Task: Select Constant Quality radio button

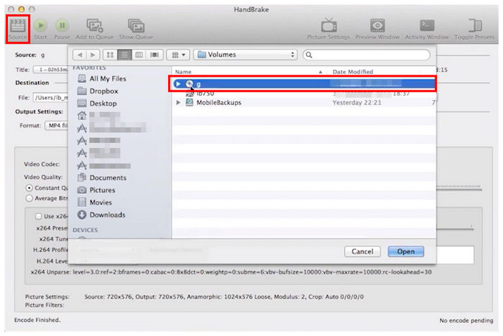Action: pos(29,188)
